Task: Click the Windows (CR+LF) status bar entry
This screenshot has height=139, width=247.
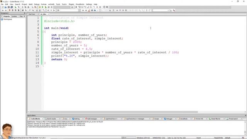Action: coord(143,138)
